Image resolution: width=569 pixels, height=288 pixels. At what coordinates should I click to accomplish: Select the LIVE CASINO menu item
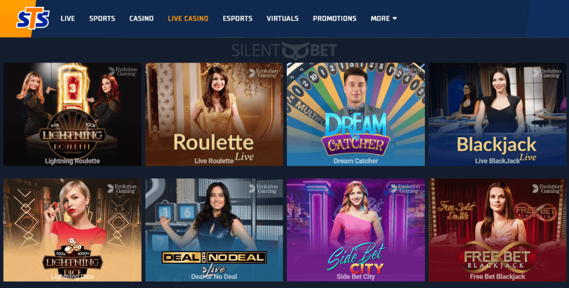(188, 19)
